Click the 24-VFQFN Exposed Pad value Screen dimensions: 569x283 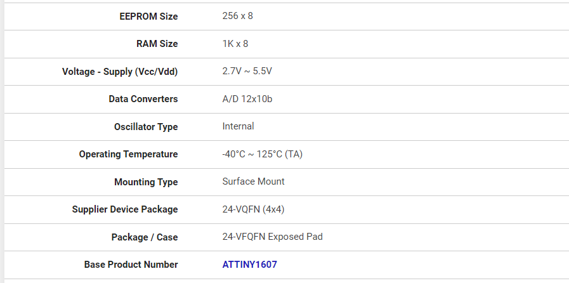[272, 237]
